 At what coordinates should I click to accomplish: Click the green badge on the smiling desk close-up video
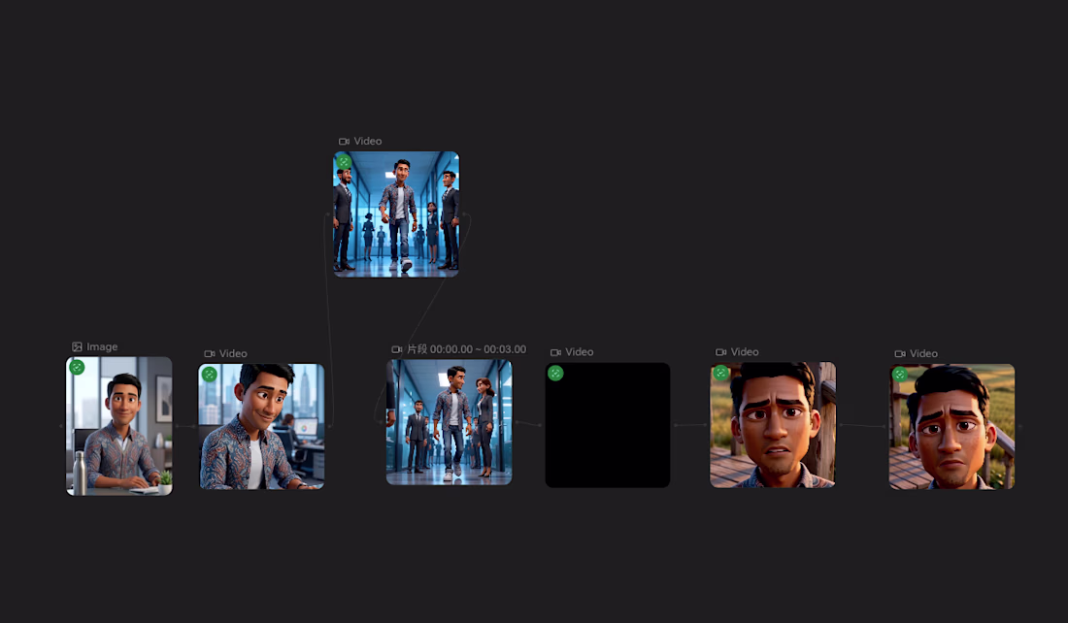[209, 374]
